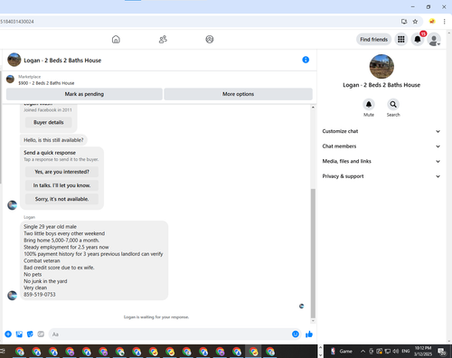Screen dimensions: 452x358
Task: Click Logan's avatar beside quick response card
Action: click(12, 205)
